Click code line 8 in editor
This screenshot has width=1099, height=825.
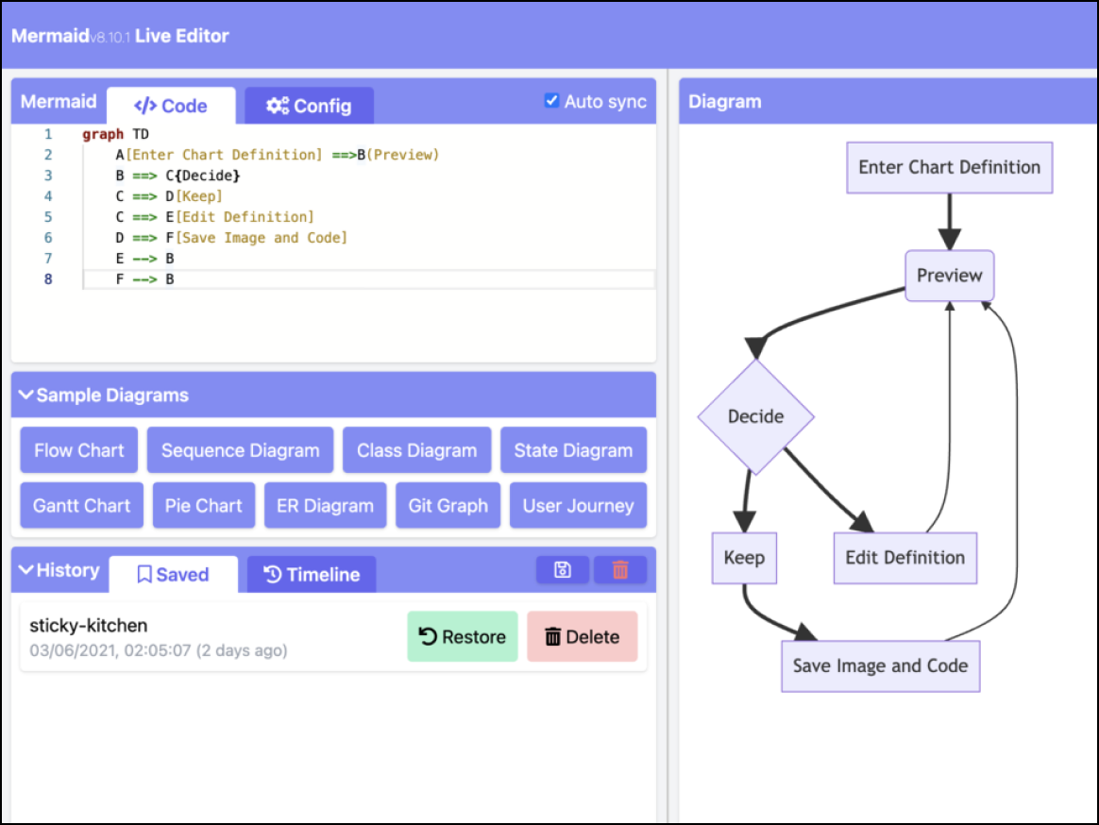368,279
